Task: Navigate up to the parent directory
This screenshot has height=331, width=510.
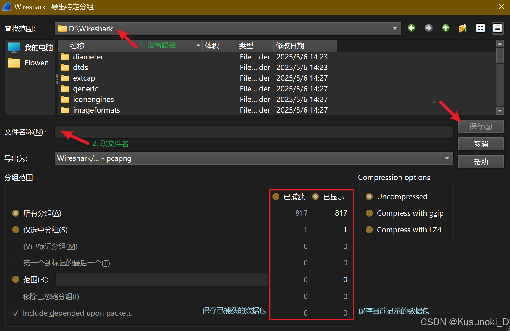Action: click(446, 28)
